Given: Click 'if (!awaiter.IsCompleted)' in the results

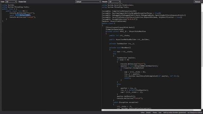Looking at the screenshot, I should [132, 68].
